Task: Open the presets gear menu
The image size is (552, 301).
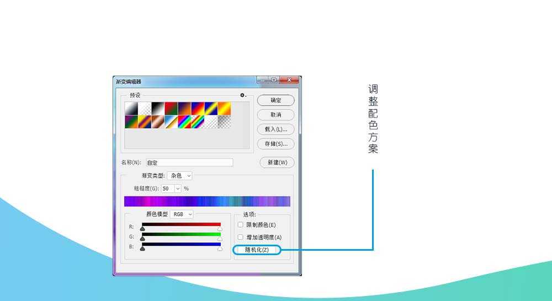Action: point(242,96)
